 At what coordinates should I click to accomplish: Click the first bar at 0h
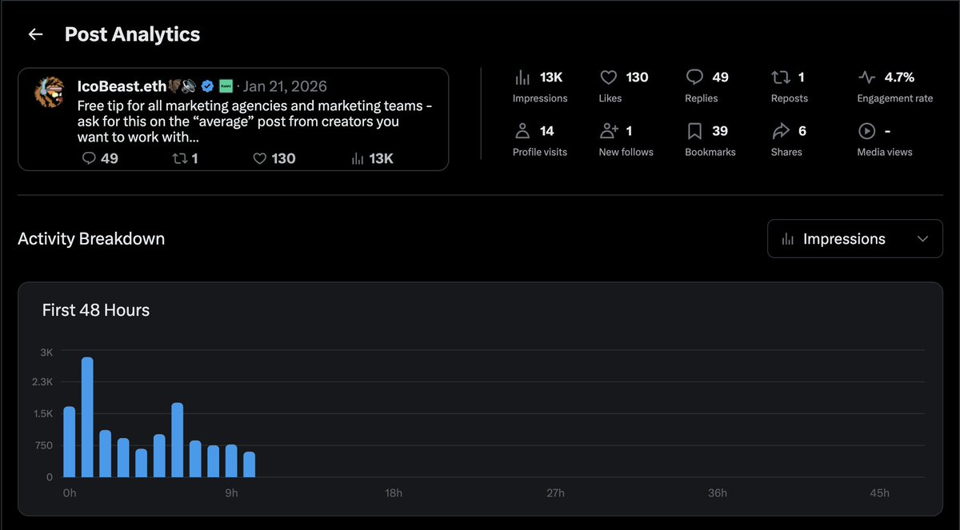coord(70,442)
